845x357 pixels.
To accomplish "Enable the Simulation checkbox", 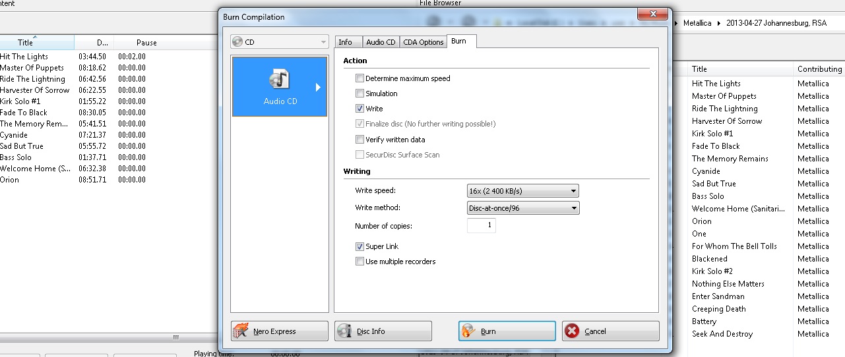I will pyautogui.click(x=360, y=94).
